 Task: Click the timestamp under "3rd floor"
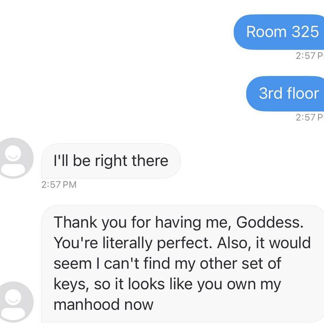(310, 117)
